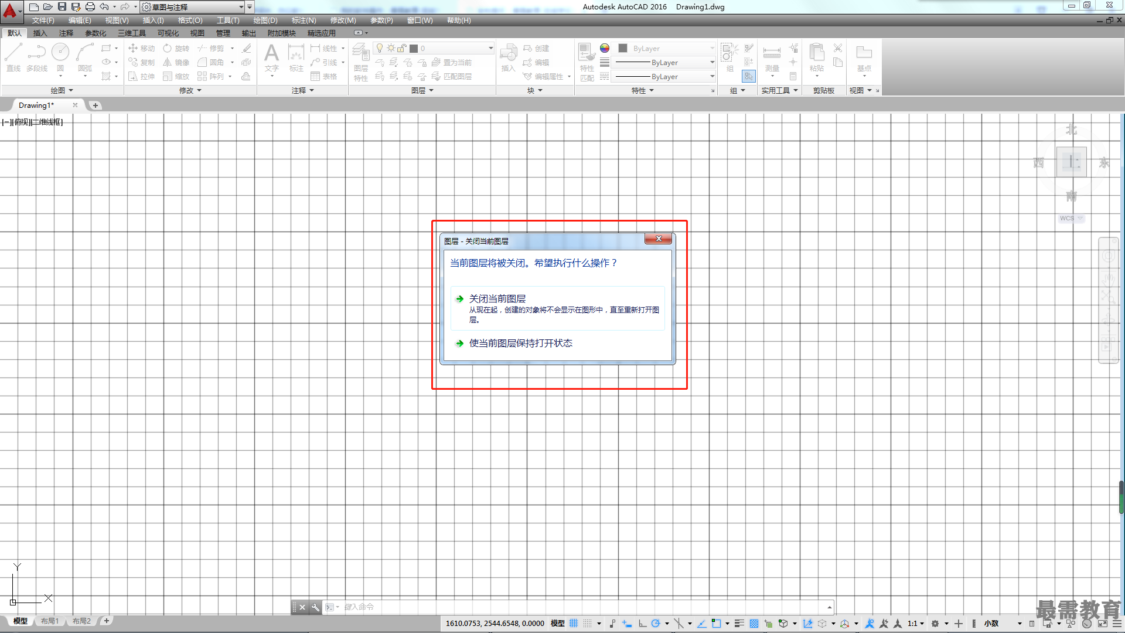
Task: Click the Copy (复制) tool in Modify panel
Action: 142,62
